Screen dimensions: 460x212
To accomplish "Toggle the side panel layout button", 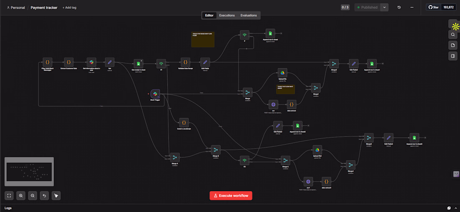I will (452, 56).
